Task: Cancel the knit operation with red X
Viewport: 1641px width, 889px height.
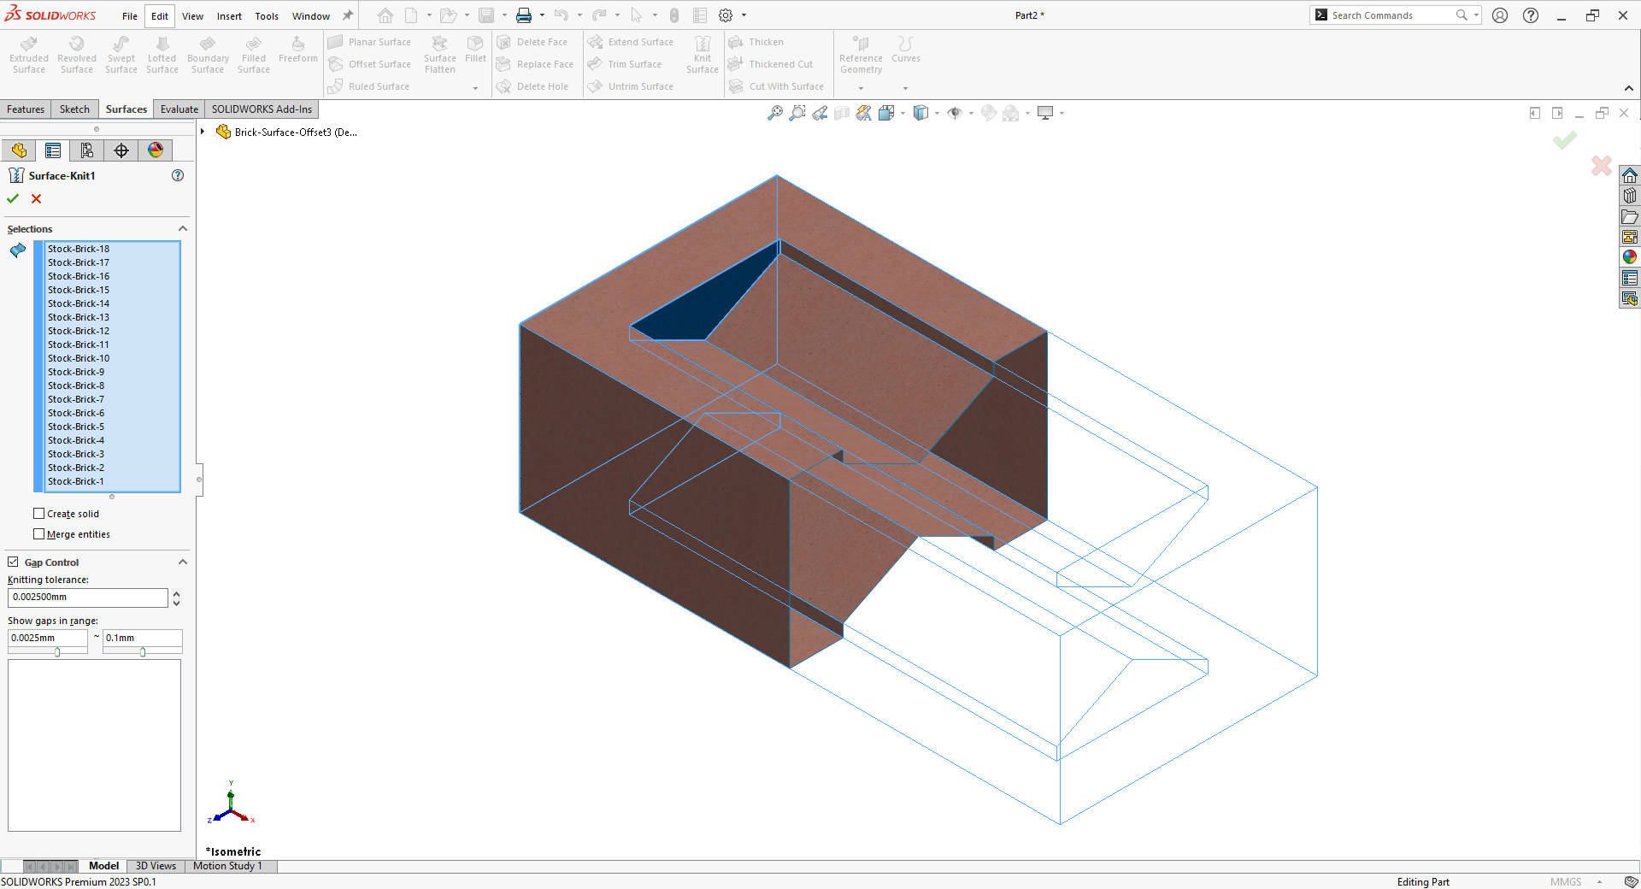Action: (36, 198)
